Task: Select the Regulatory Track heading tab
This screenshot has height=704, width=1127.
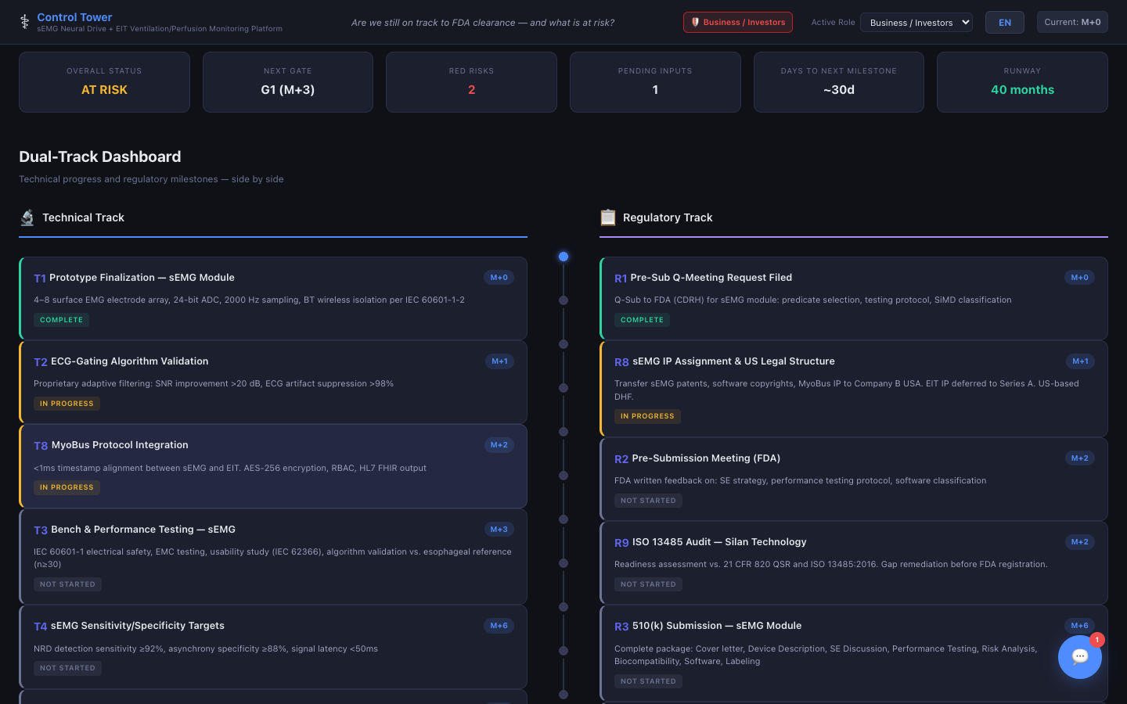Action: [667, 217]
